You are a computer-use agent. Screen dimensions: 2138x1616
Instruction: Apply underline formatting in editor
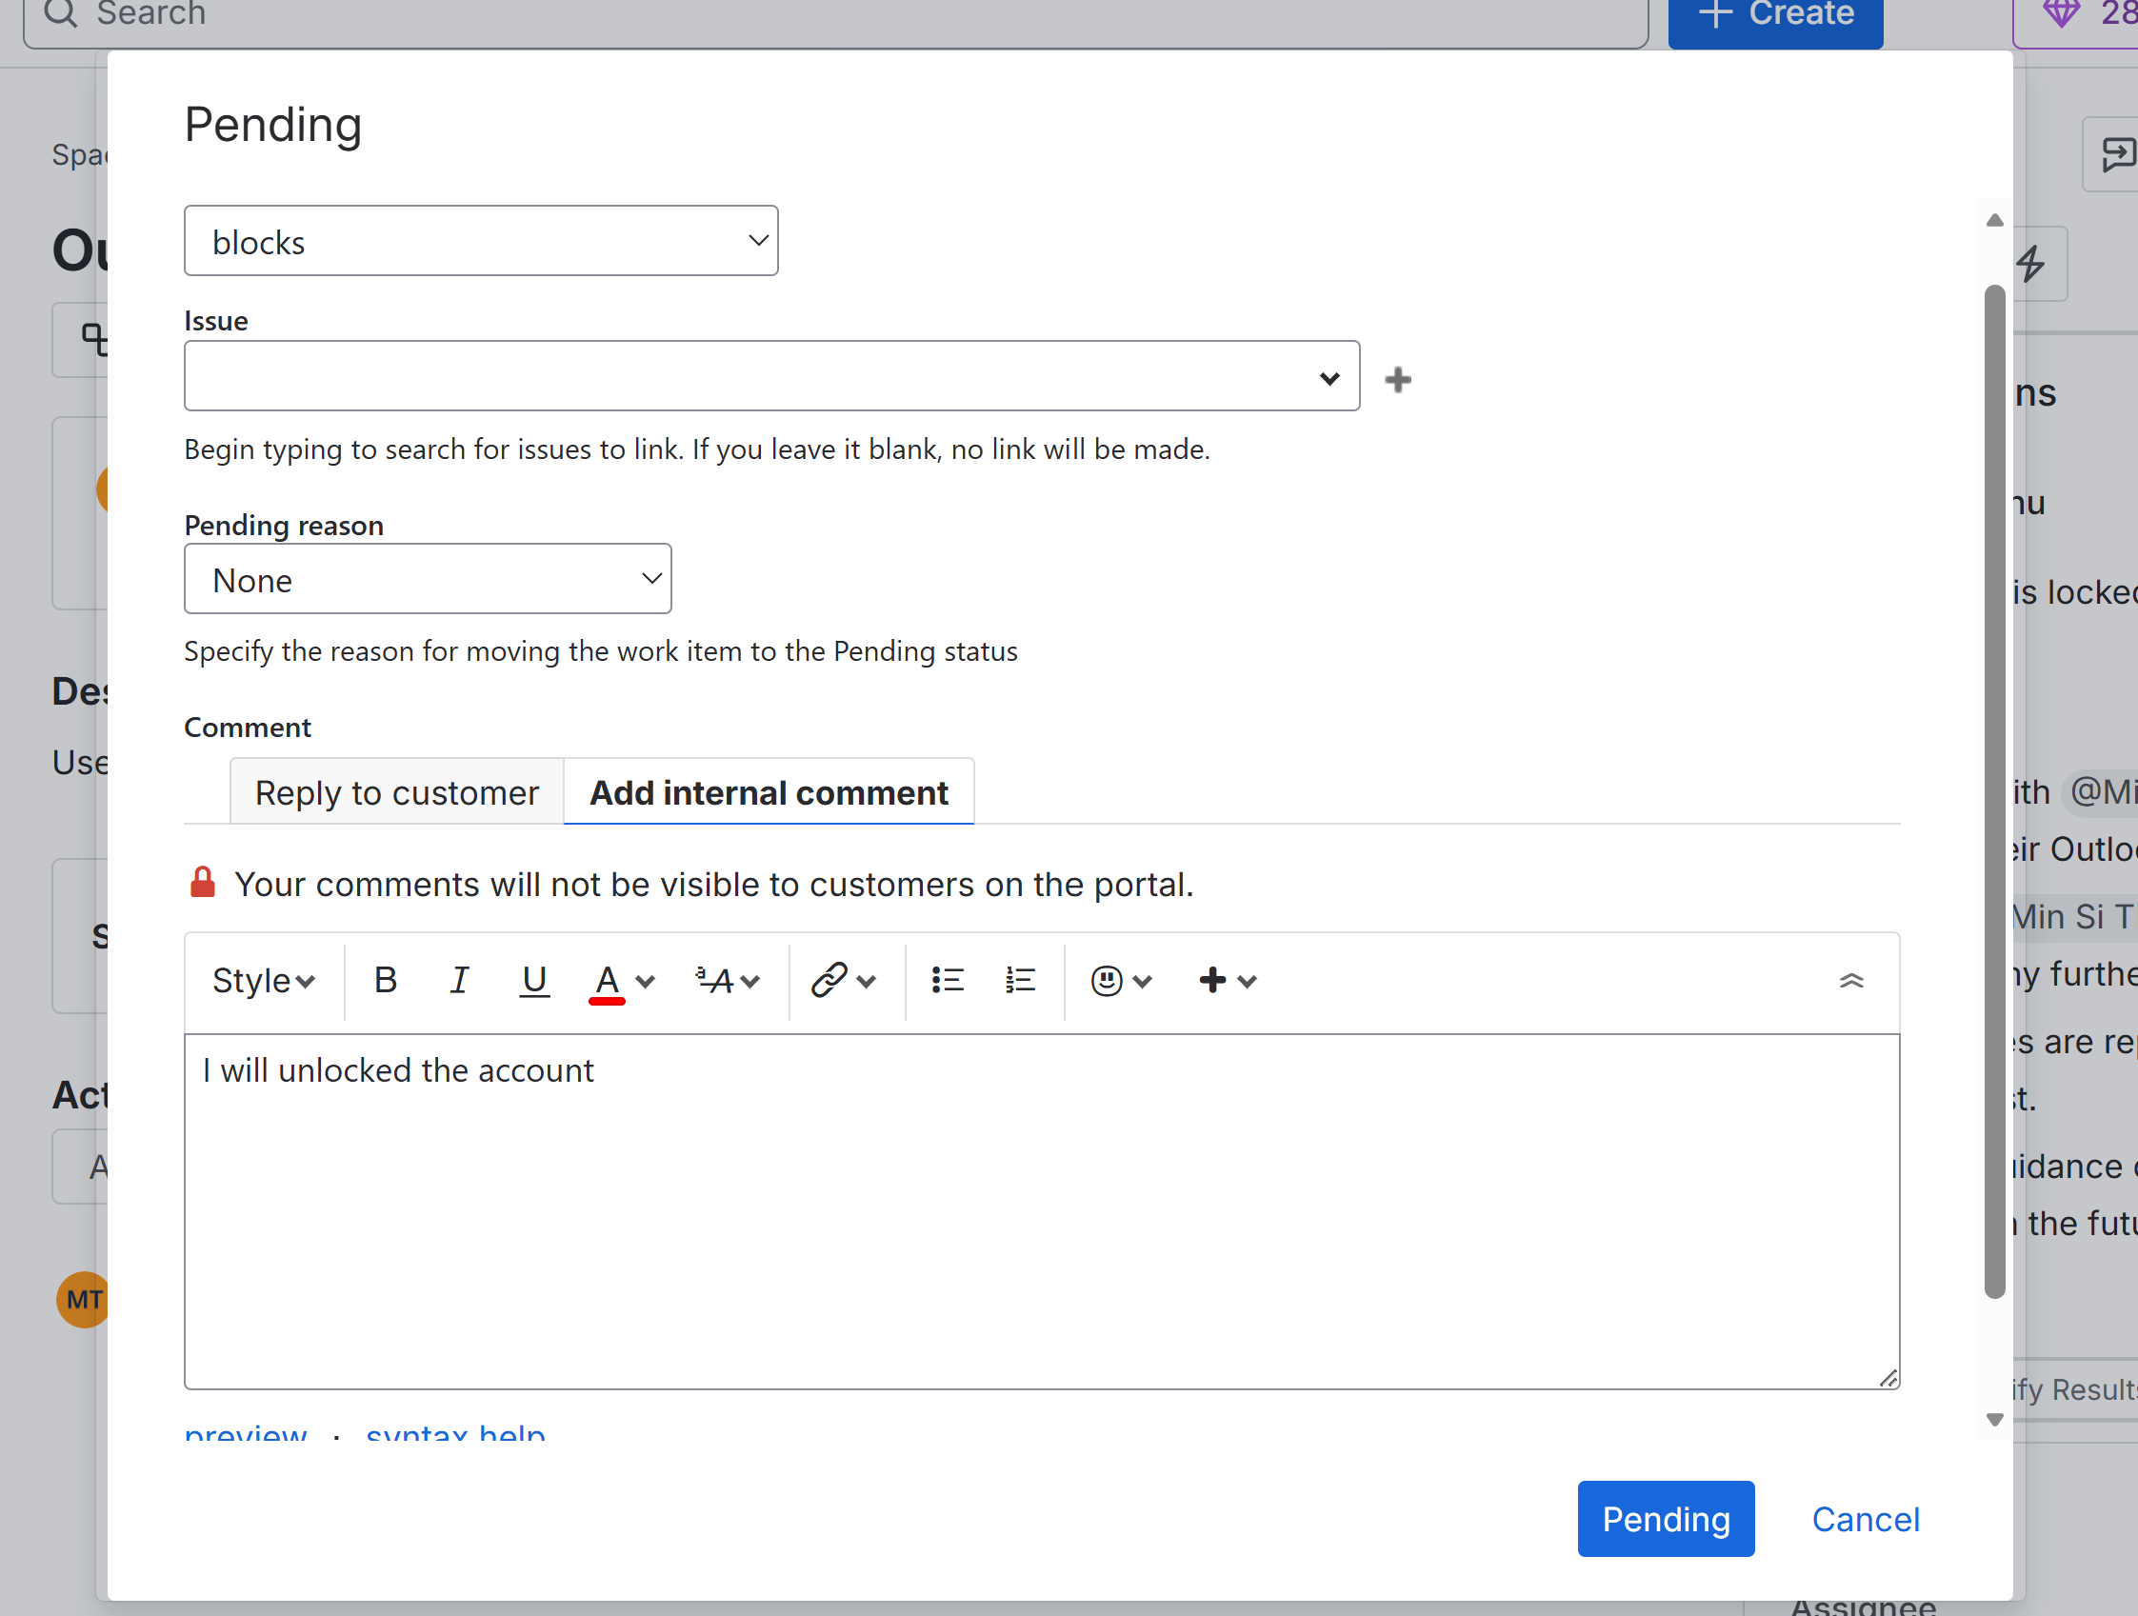point(533,981)
